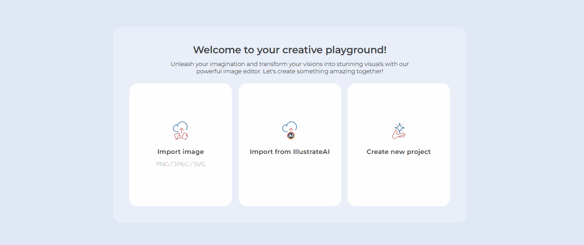Click the round AI badge on the cloud icon
Image resolution: width=584 pixels, height=245 pixels.
pos(291,135)
